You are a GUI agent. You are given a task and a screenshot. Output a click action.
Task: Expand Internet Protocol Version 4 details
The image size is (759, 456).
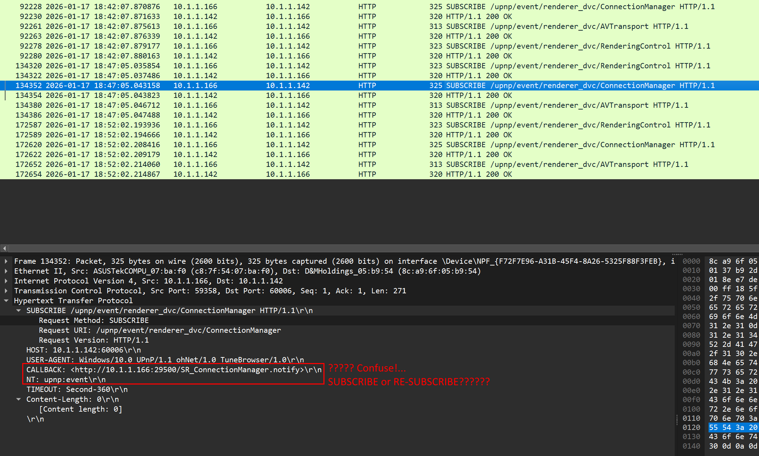tap(6, 281)
